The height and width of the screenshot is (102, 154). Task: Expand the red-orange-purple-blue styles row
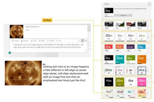148,48
